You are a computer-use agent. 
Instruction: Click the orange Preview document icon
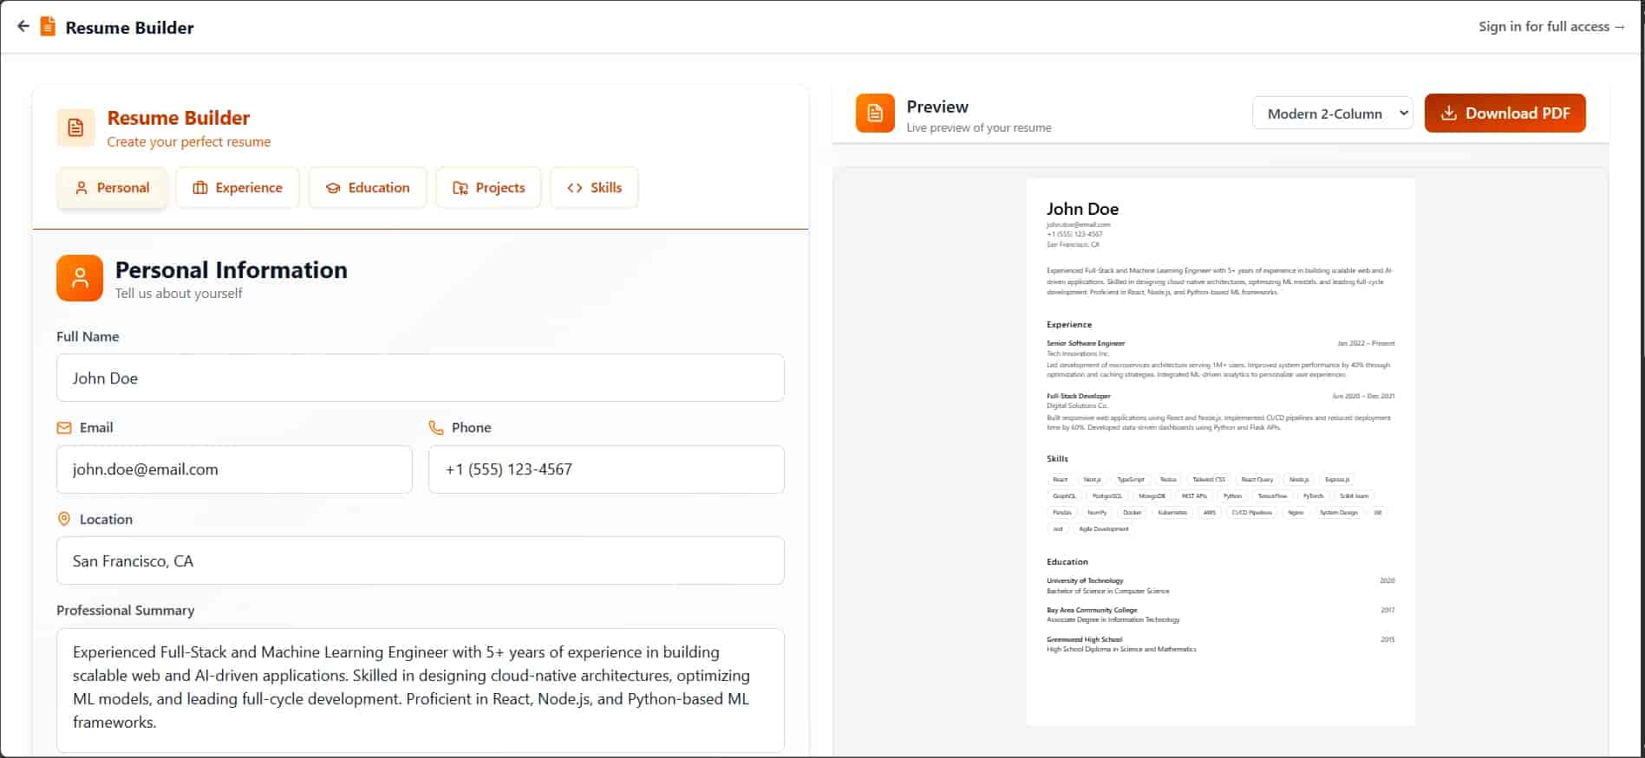coord(875,113)
